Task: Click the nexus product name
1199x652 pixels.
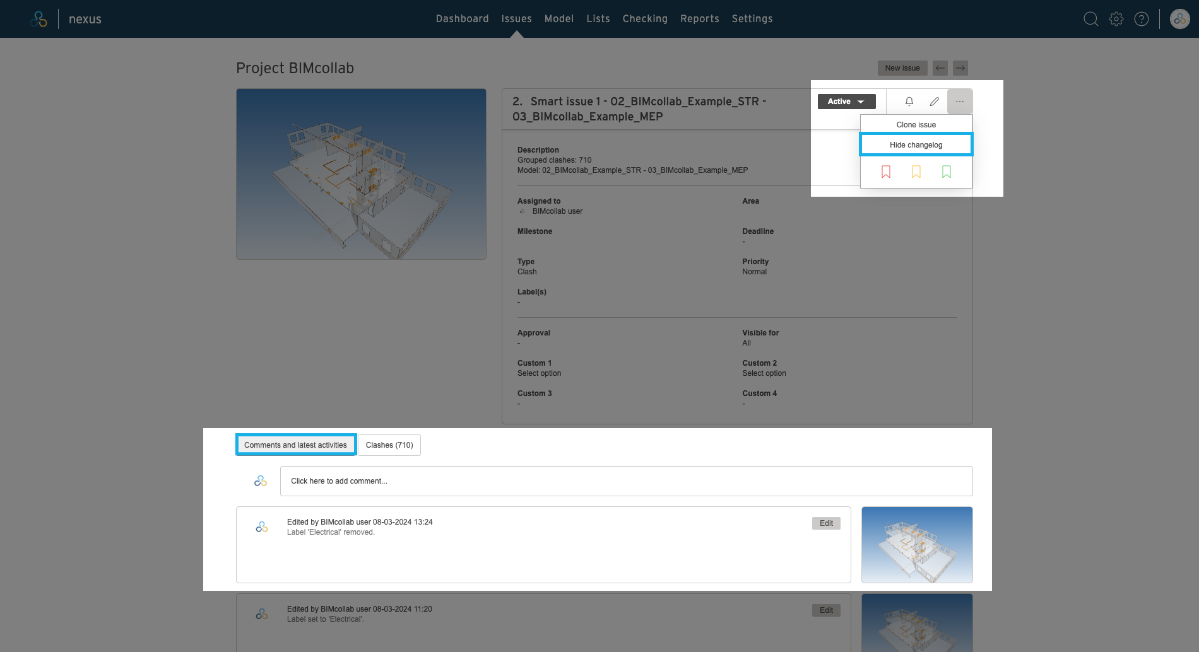Action: pyautogui.click(x=85, y=19)
